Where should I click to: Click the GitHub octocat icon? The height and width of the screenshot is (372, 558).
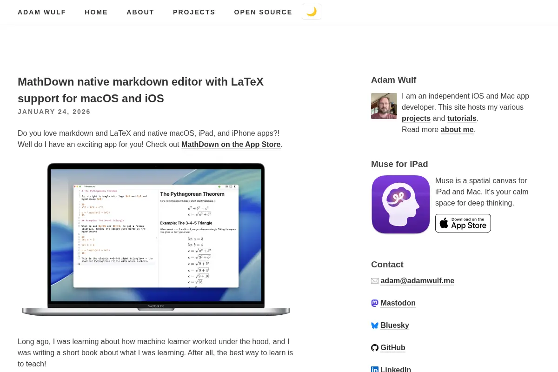(x=375, y=348)
